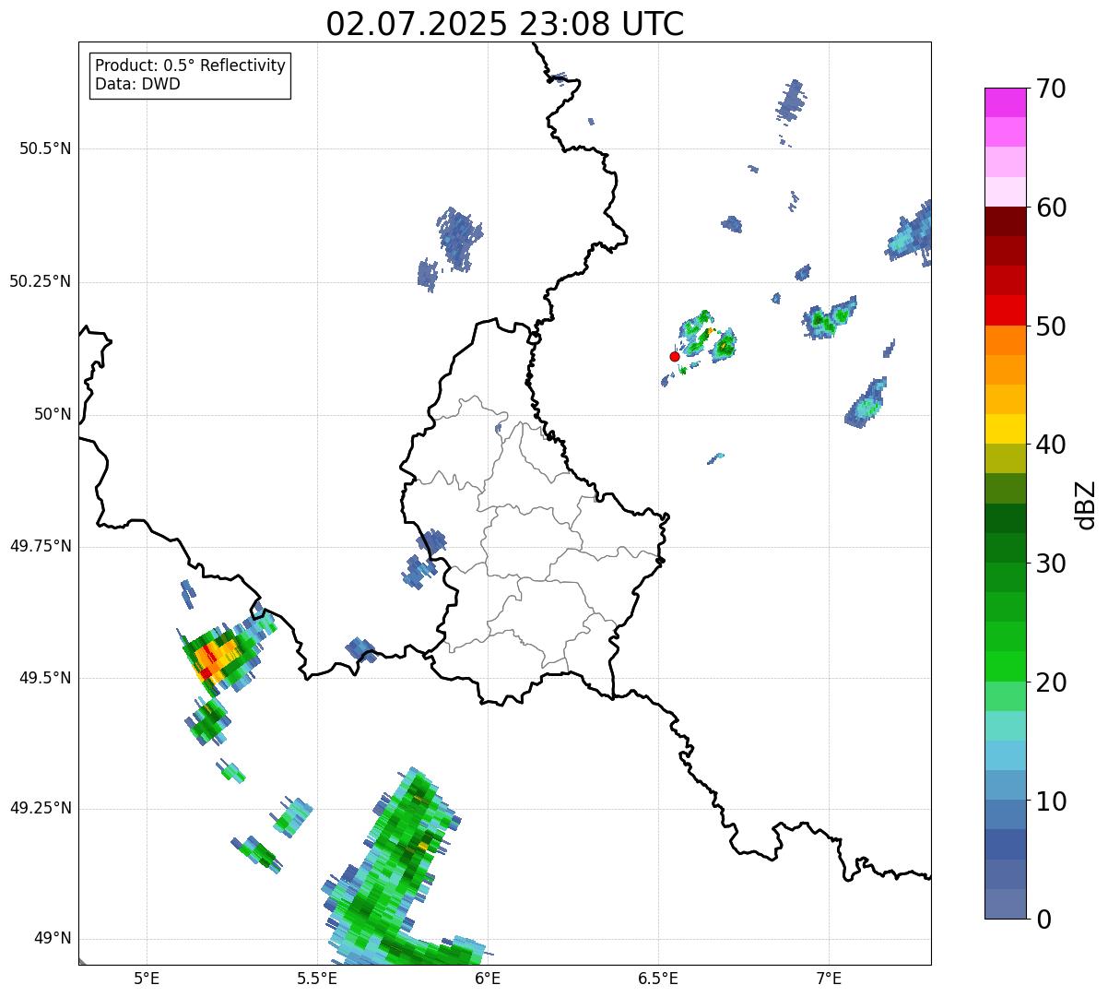Click the 49.5°N latitude label
This screenshot has width=1108, height=997.
45,678
